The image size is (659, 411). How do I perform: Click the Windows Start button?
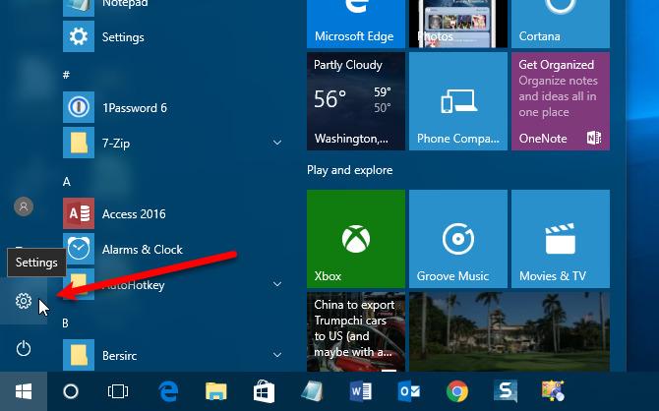tap(22, 390)
